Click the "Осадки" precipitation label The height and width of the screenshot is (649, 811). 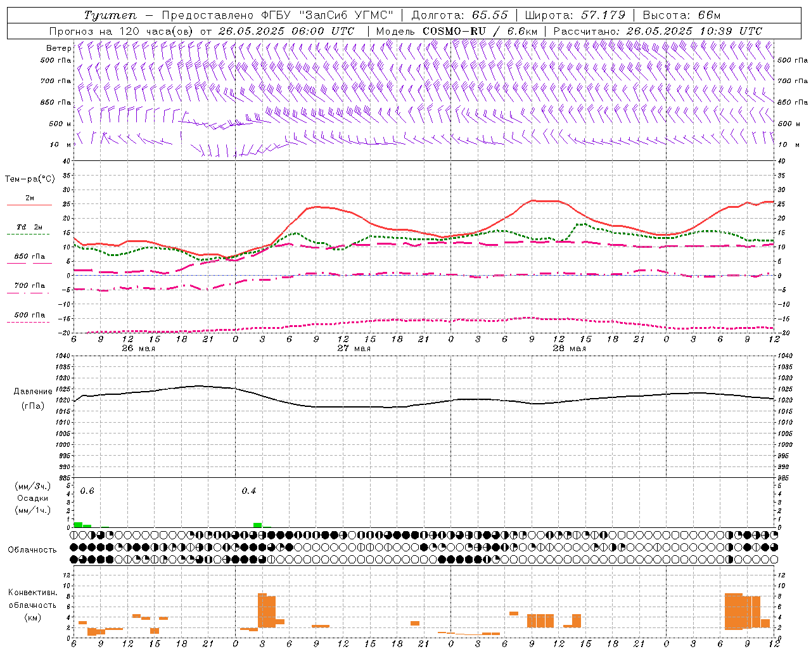tap(33, 498)
